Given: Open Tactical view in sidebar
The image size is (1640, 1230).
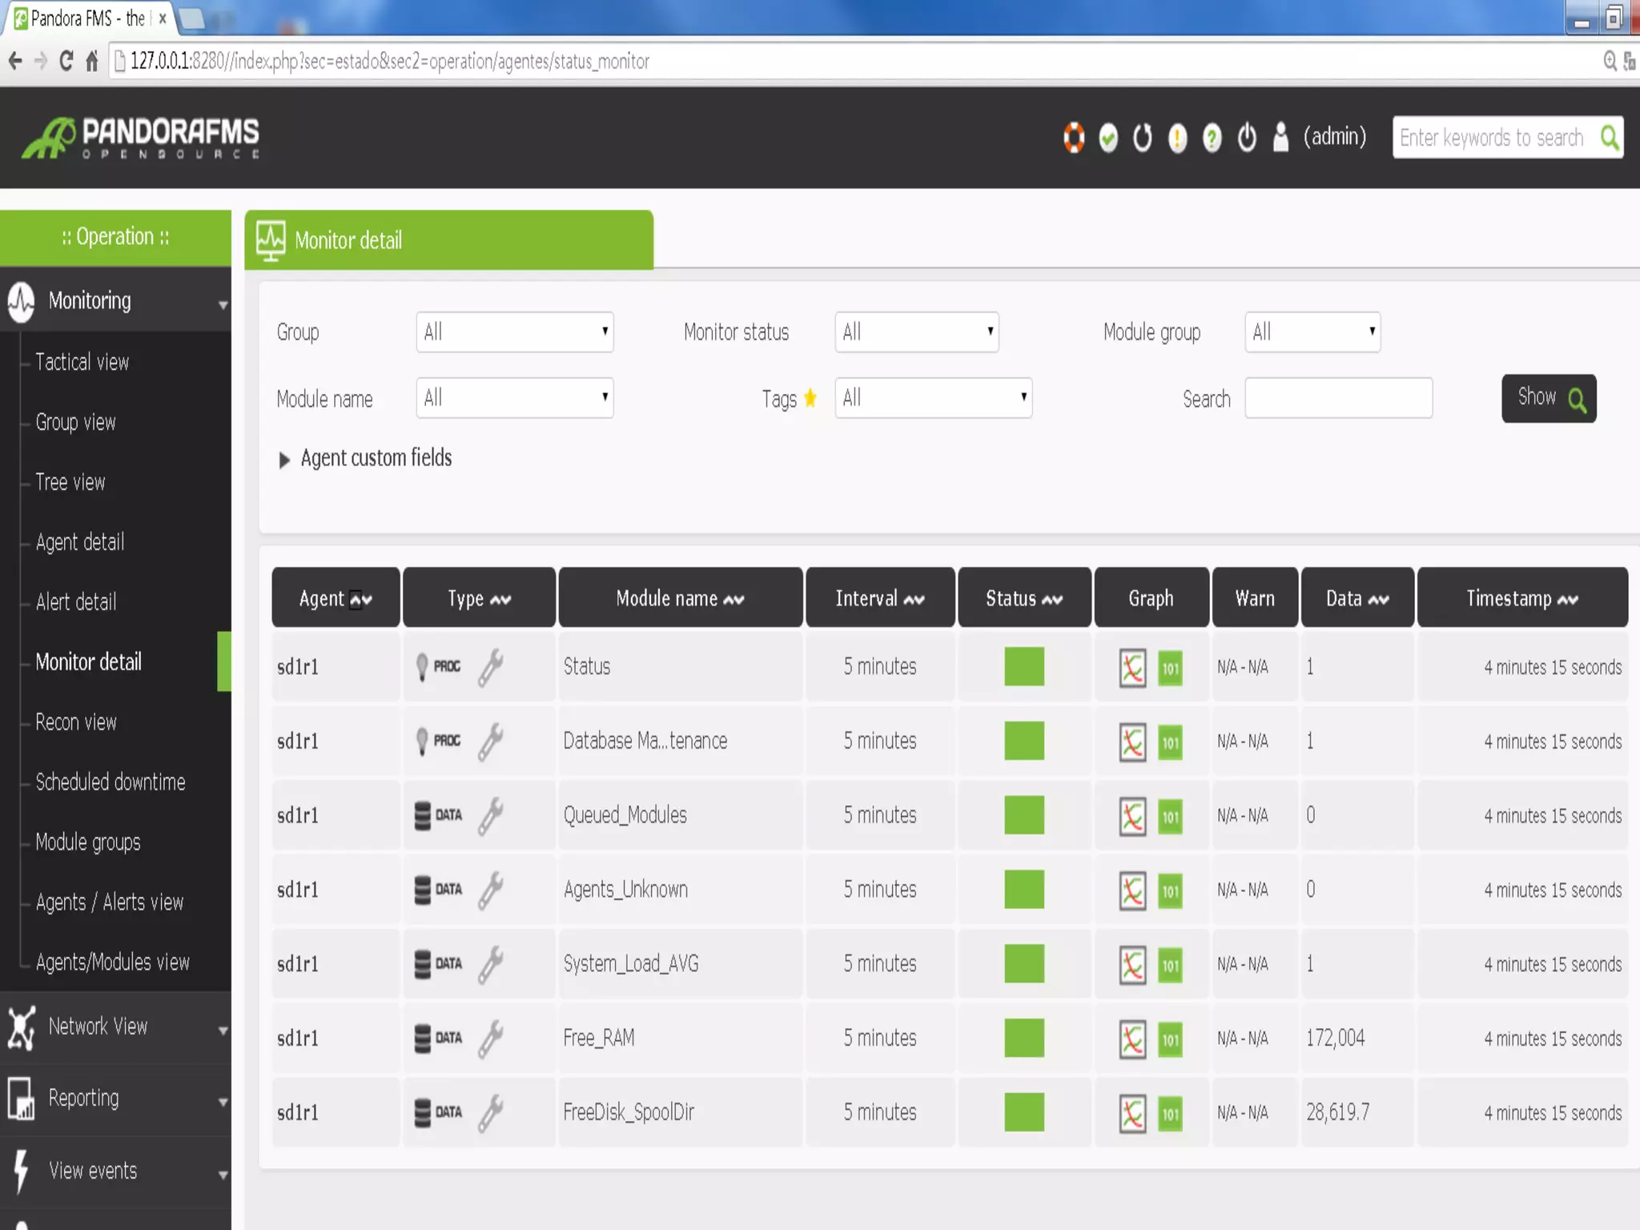Looking at the screenshot, I should pos(82,362).
